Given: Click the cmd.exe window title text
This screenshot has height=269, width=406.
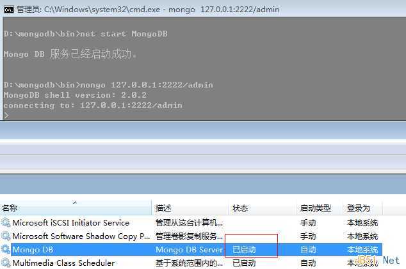Looking at the screenshot, I should (x=148, y=10).
